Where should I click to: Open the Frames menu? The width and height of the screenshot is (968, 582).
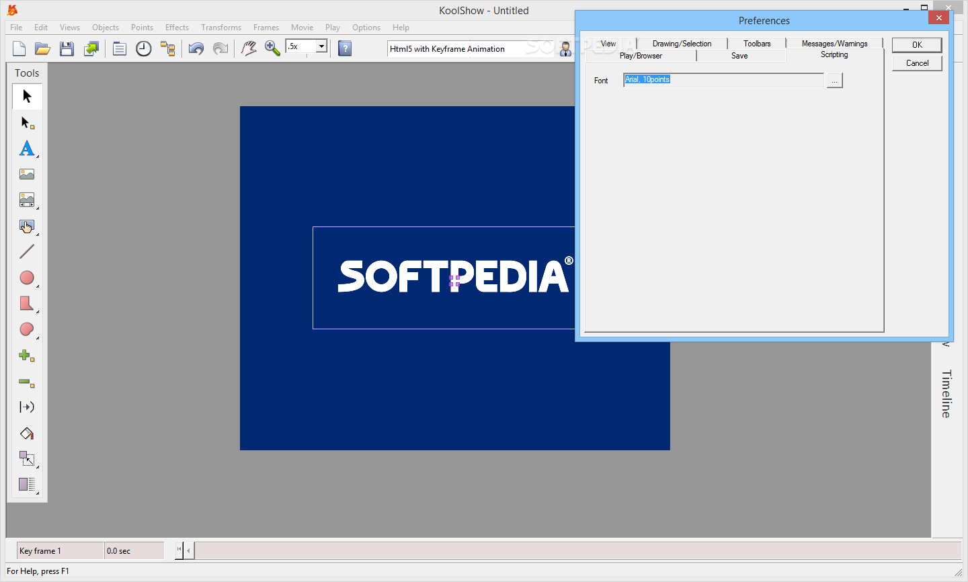point(266,28)
